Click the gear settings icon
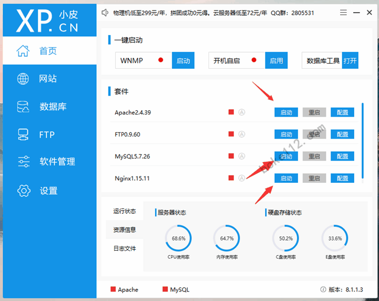Viewport: 379px width, 301px height. click(x=24, y=191)
